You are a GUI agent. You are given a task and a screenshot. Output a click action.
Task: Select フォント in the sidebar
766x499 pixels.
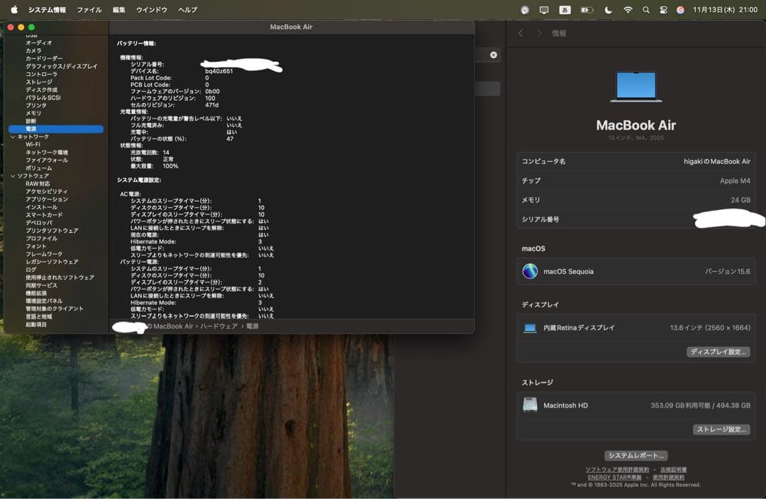coord(36,246)
